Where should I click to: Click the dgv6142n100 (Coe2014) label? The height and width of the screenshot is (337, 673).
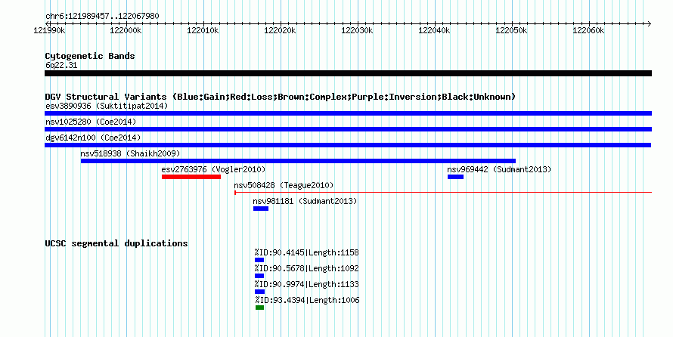[93, 138]
